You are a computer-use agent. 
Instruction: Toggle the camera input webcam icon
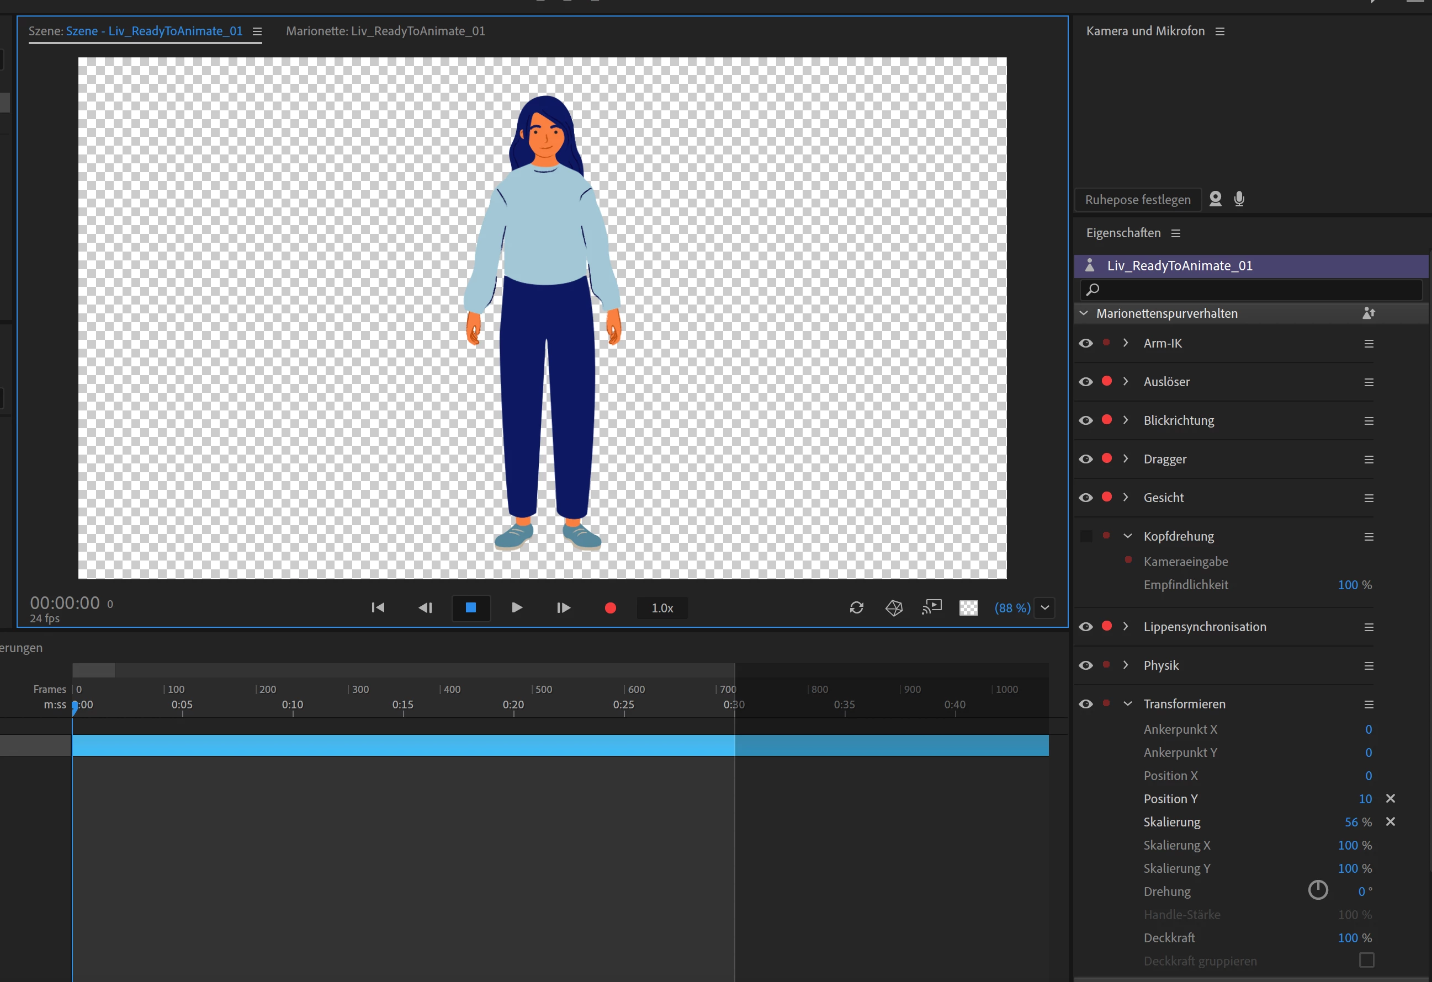[x=1215, y=199]
